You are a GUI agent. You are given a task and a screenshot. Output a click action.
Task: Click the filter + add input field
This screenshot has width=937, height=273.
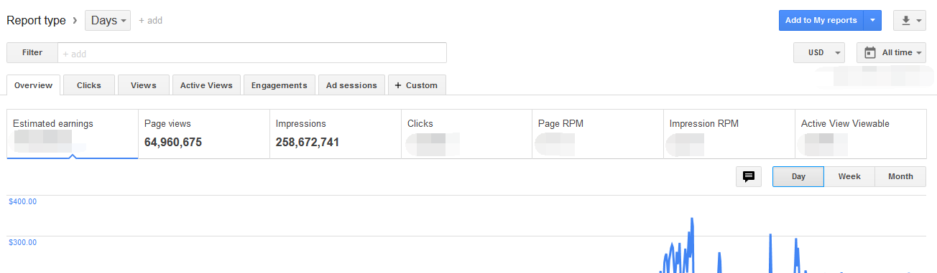point(252,53)
